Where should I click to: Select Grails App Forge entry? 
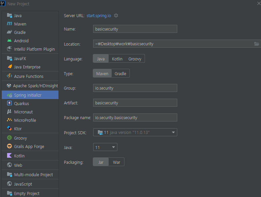point(30,146)
